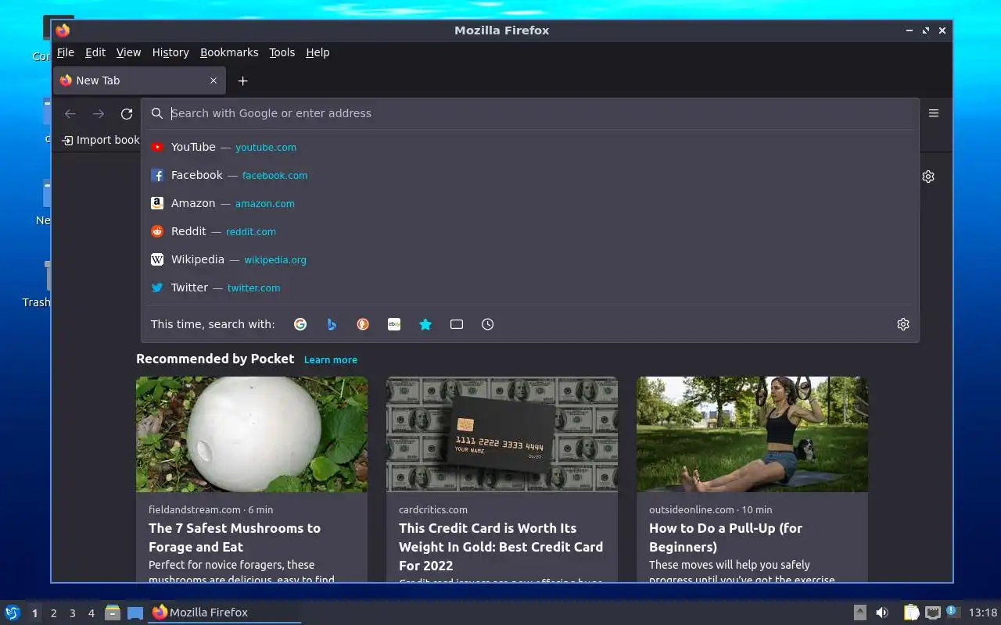The height and width of the screenshot is (625, 1001).
Task: Search this time with eBay icon
Action: click(x=394, y=324)
